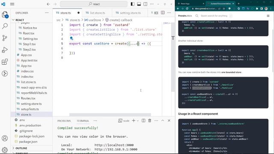Open the Manage gear in activity bar
The height and width of the screenshot is (154, 274).
coord(5,150)
